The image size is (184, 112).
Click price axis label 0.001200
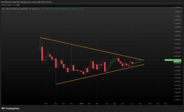pyautogui.click(x=178, y=89)
